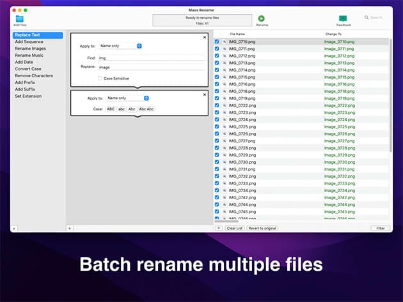Click the plus icon below the actions sidebar
403x302 pixels.
(14, 228)
